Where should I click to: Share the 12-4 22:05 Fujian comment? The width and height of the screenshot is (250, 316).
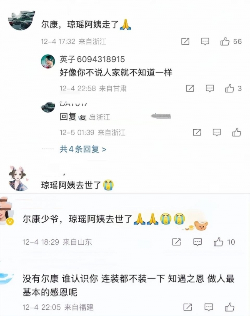pyautogui.click(x=187, y=307)
